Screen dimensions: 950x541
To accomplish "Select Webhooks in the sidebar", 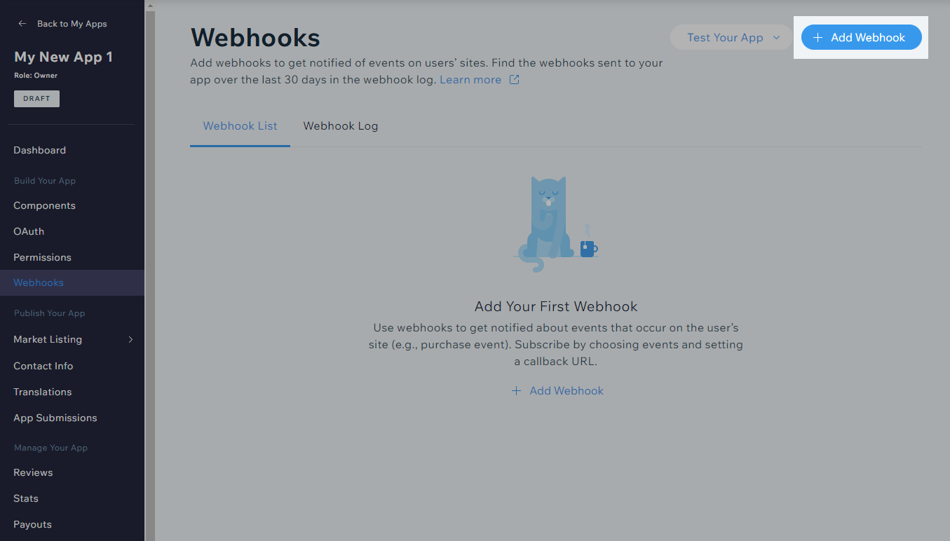I will click(x=39, y=282).
